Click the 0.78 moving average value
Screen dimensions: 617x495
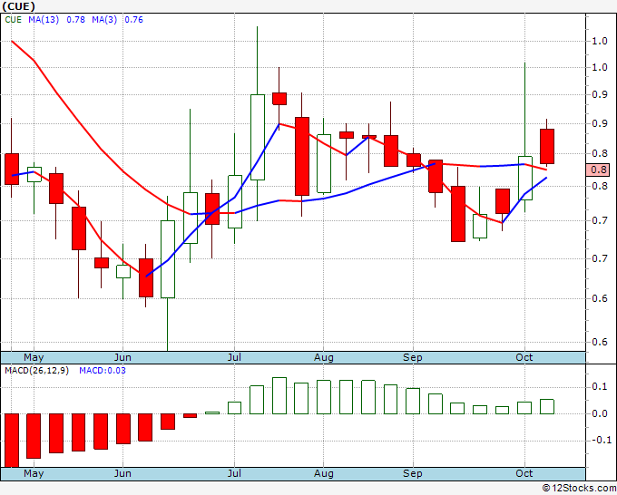(75, 20)
